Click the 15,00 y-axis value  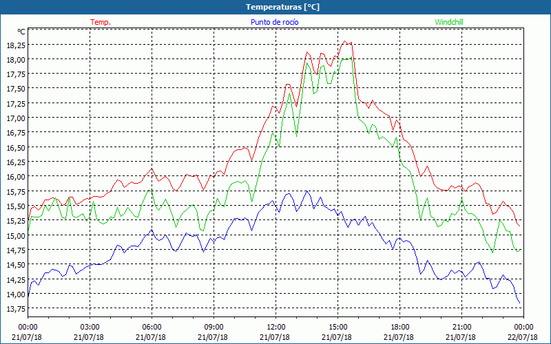(x=16, y=235)
